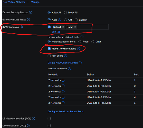The width and height of the screenshot is (143, 128).
Task: Remove the Home network tag
Action: pyautogui.click(x=75, y=27)
